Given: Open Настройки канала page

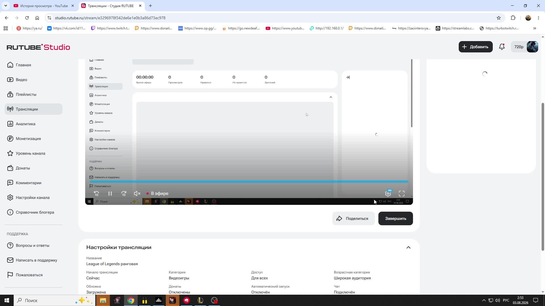Looking at the screenshot, I should tap(33, 197).
